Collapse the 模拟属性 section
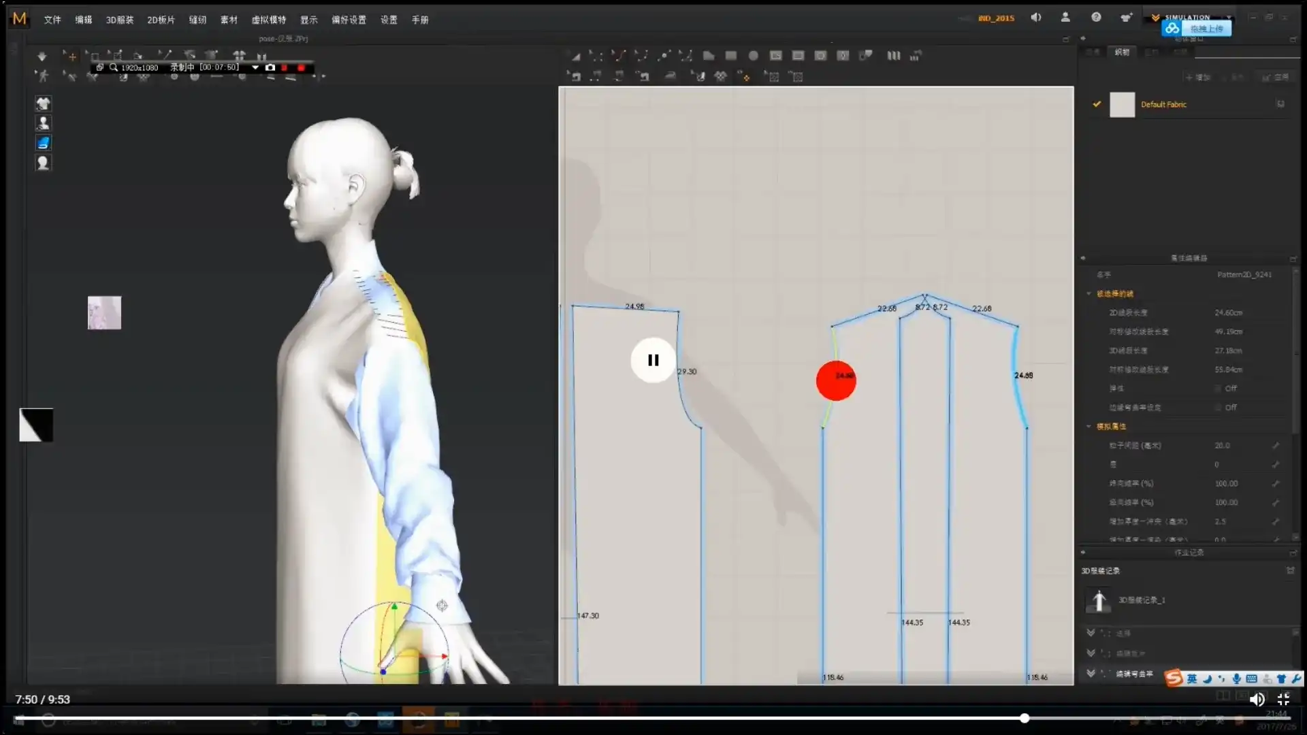This screenshot has height=735, width=1307. pos(1089,427)
